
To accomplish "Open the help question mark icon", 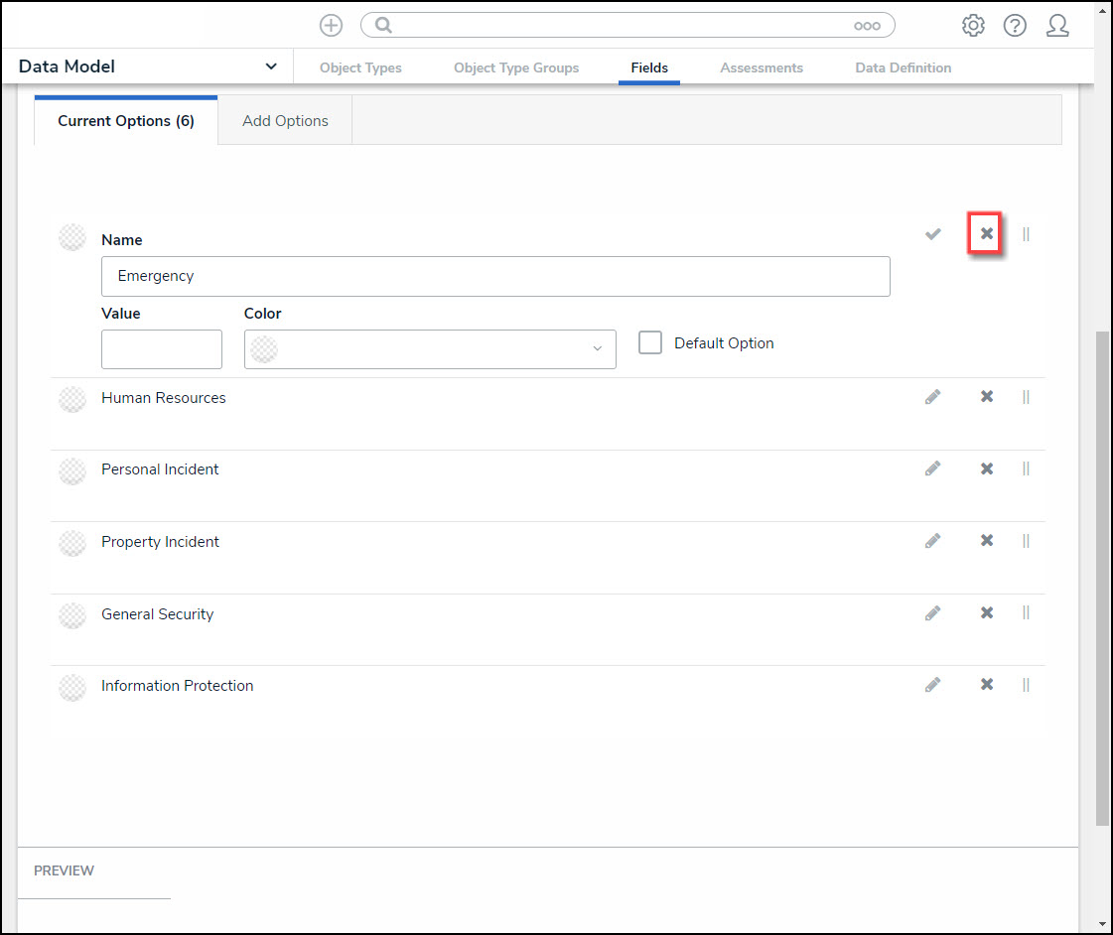I will tap(1015, 26).
